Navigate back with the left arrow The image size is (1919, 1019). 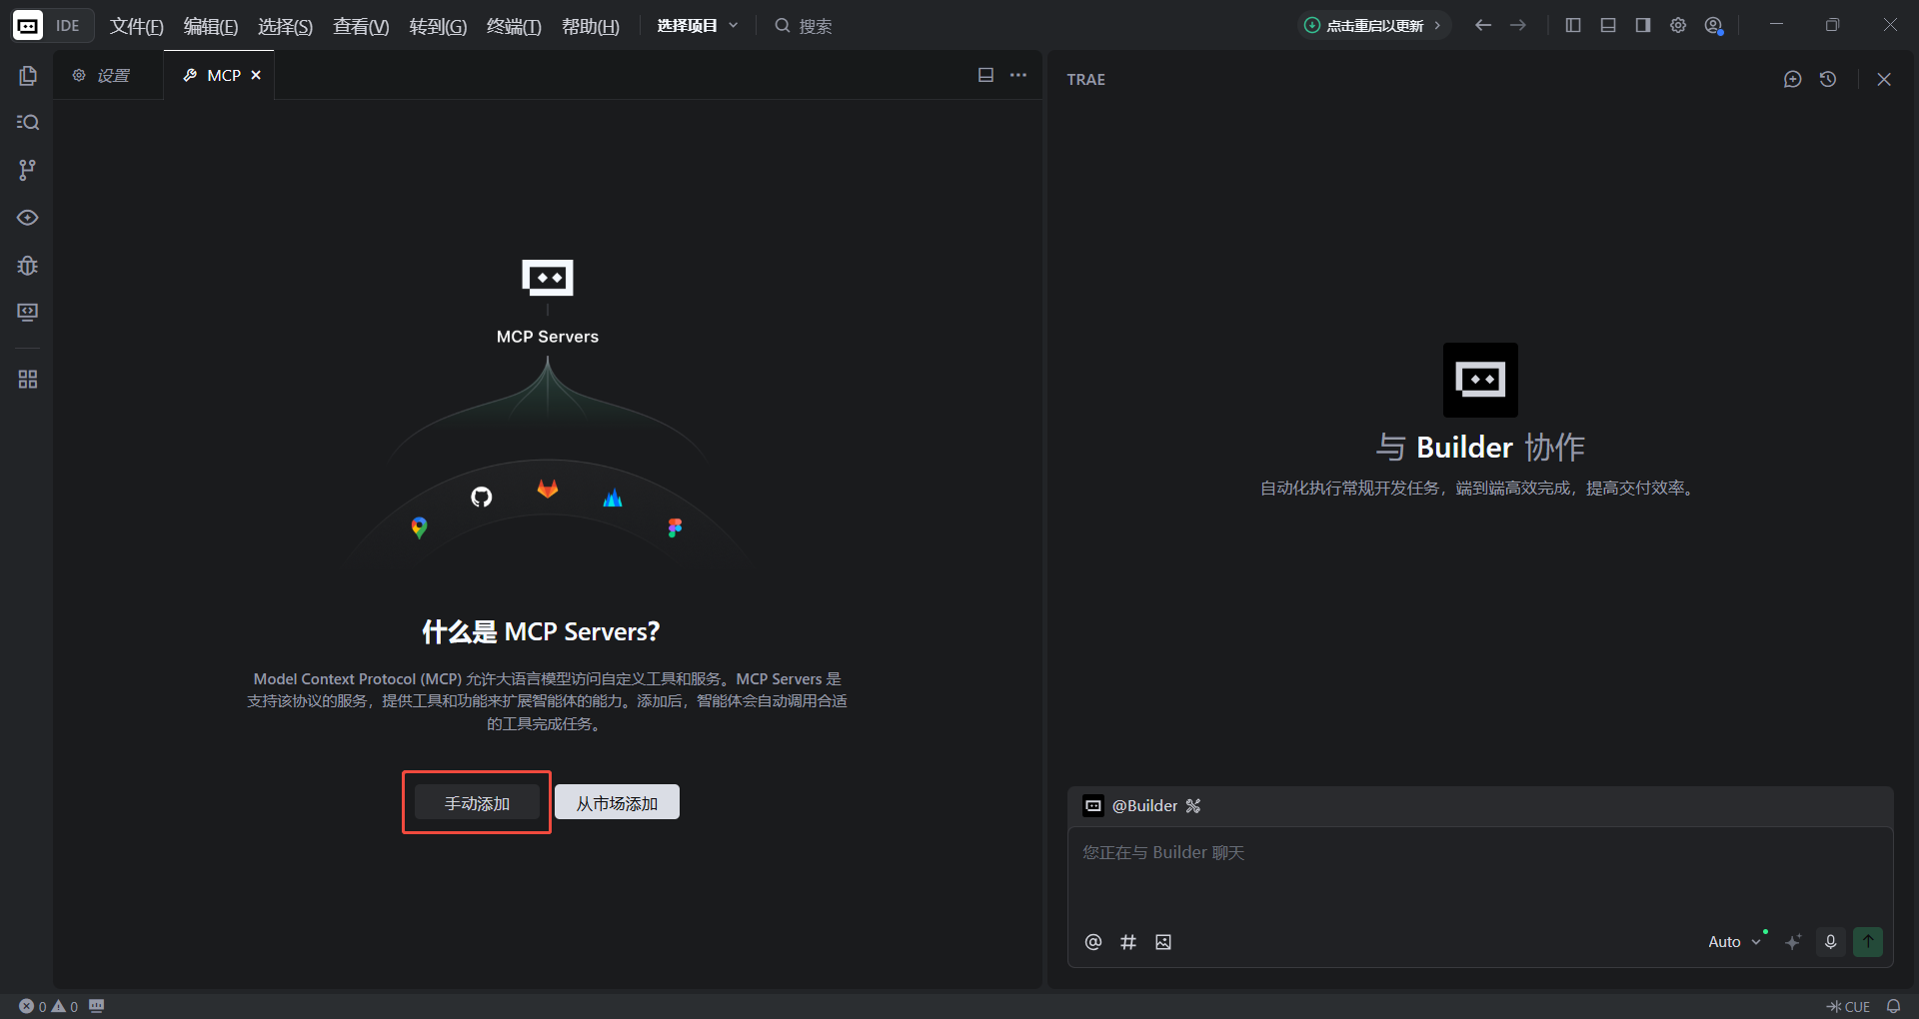(1483, 25)
